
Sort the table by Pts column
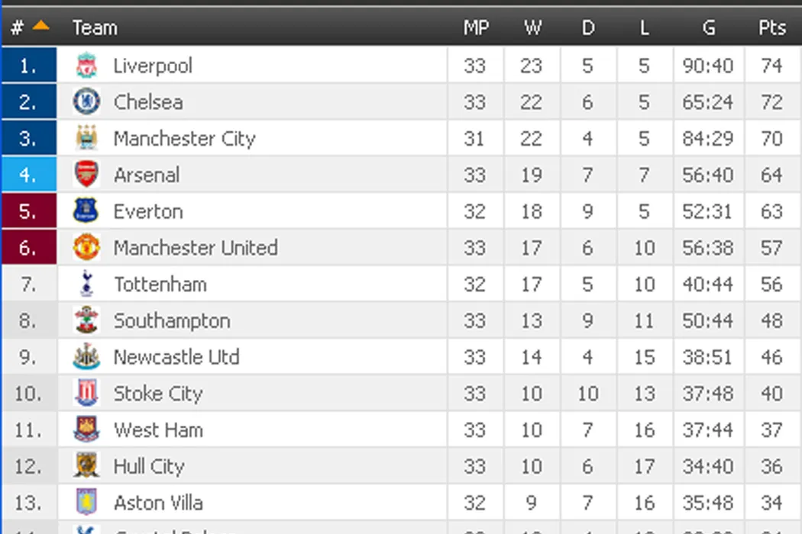point(771,28)
